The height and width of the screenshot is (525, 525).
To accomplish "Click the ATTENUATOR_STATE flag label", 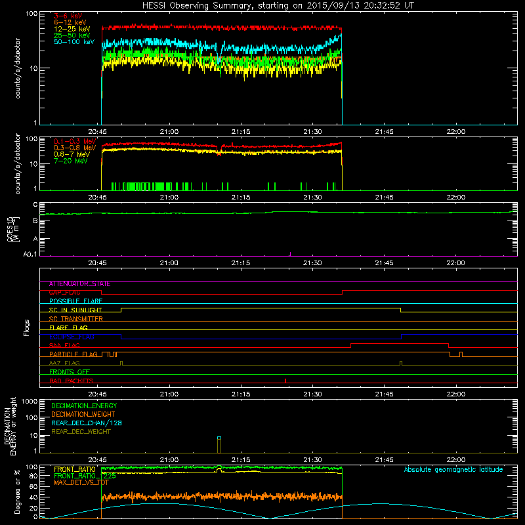I will 79,284.
